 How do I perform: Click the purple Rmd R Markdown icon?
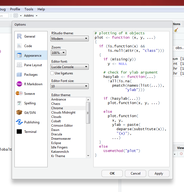pyautogui.click(x=19, y=84)
